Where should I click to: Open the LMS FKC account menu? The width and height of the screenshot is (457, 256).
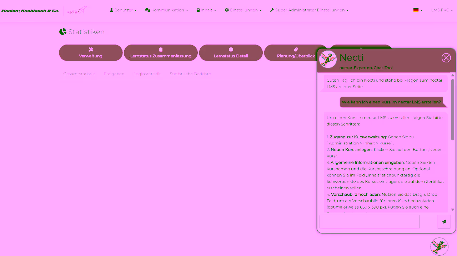point(442,10)
